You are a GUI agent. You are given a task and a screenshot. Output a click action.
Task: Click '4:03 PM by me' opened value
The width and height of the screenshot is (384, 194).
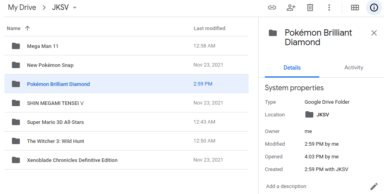coord(322,157)
